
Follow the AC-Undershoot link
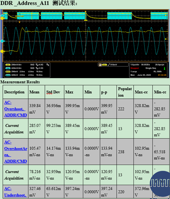click(x=15, y=192)
